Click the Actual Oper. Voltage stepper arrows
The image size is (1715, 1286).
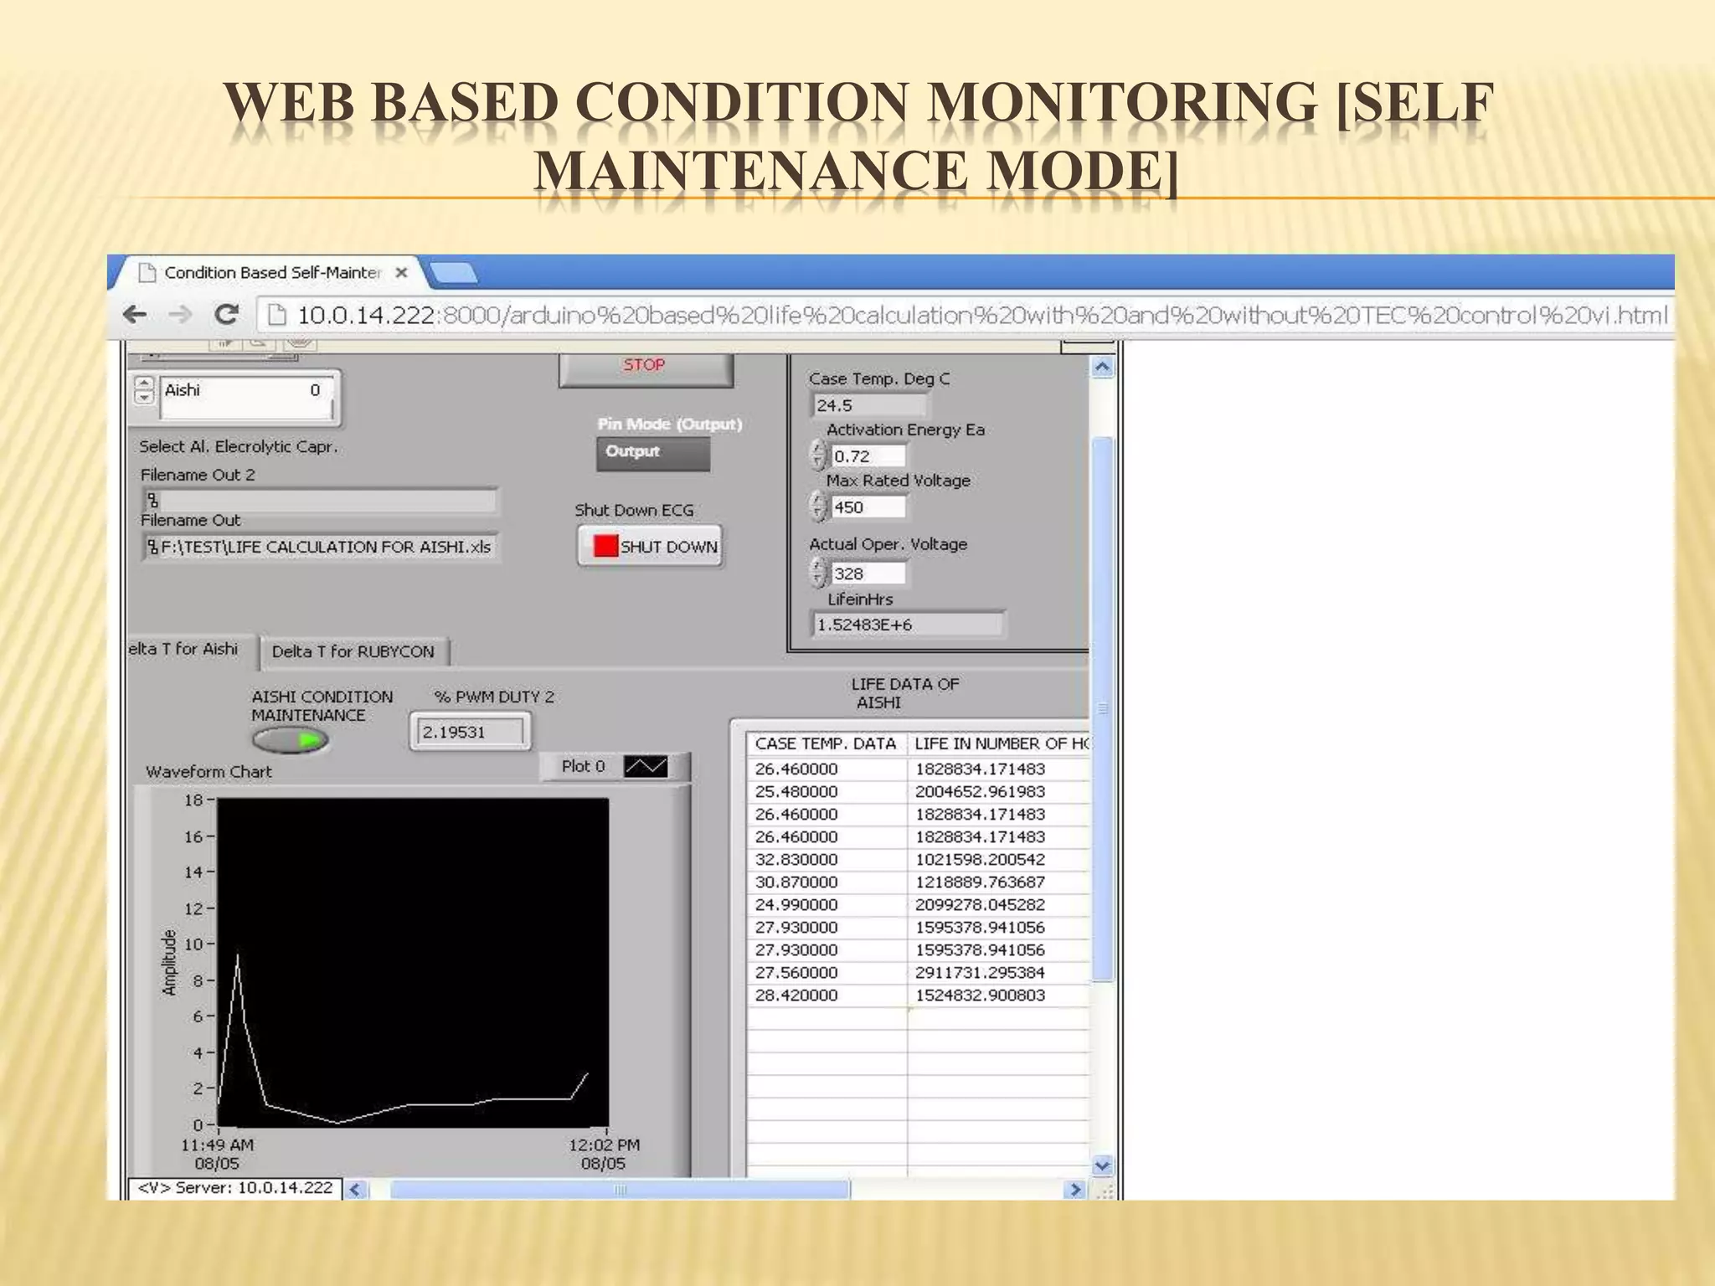(818, 573)
